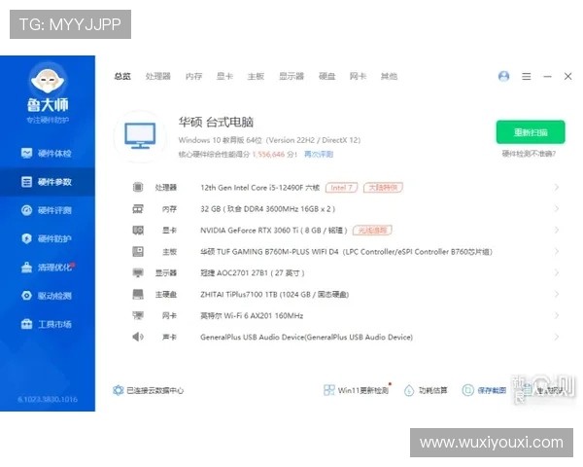583x467 pixels.
Task: Click the 硬件检测不准确? link
Action: (x=529, y=154)
